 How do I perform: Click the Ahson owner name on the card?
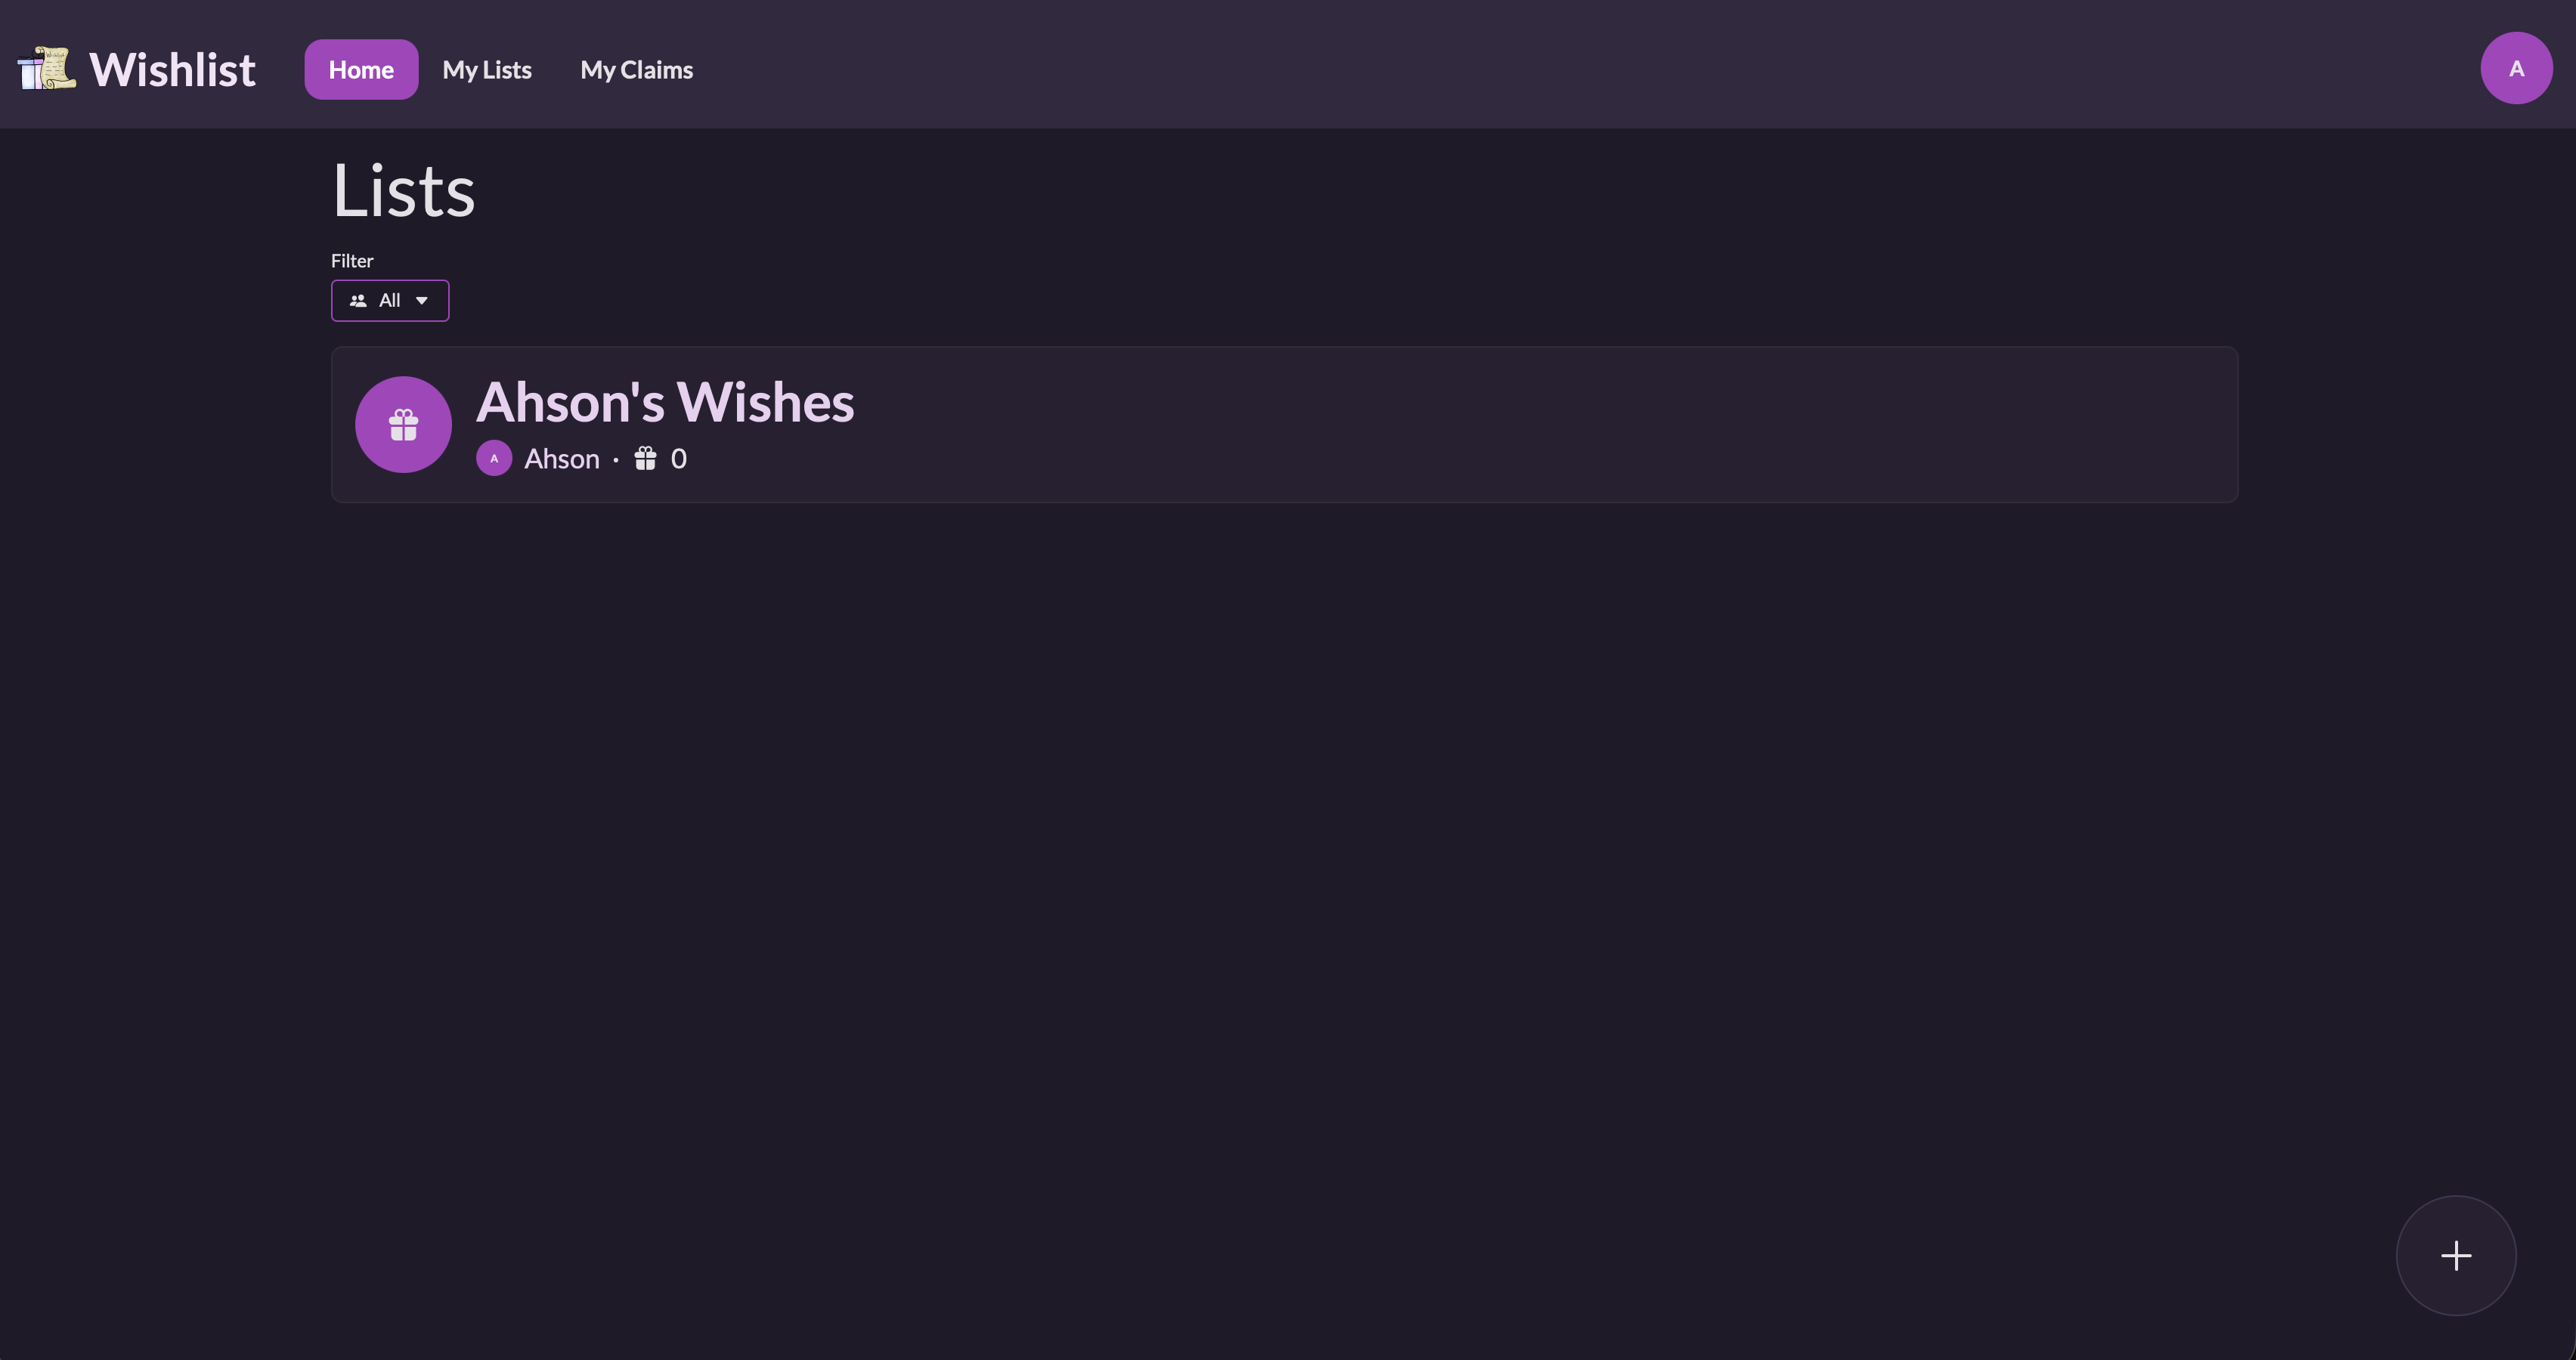[562, 458]
